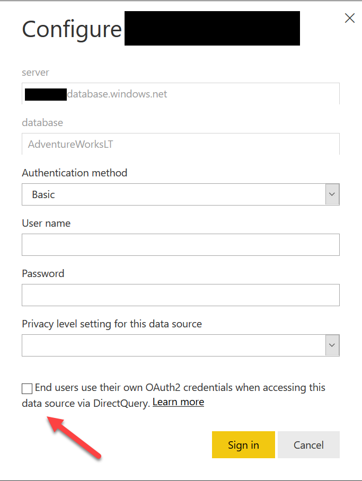362x481 pixels.
Task: Click the Cancel button
Action: click(308, 445)
